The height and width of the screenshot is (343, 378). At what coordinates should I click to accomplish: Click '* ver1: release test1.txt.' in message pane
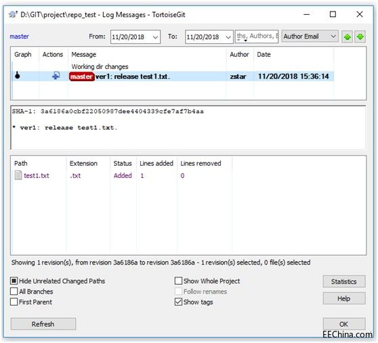click(64, 128)
